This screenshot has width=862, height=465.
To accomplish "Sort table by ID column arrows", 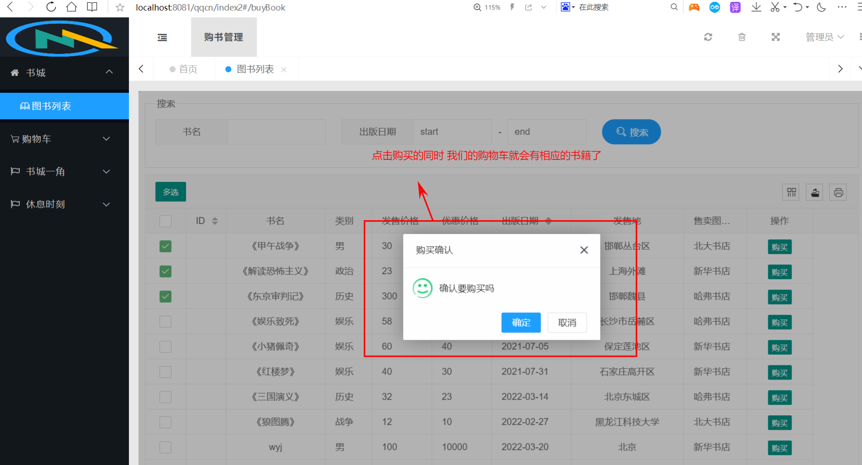I will point(215,221).
